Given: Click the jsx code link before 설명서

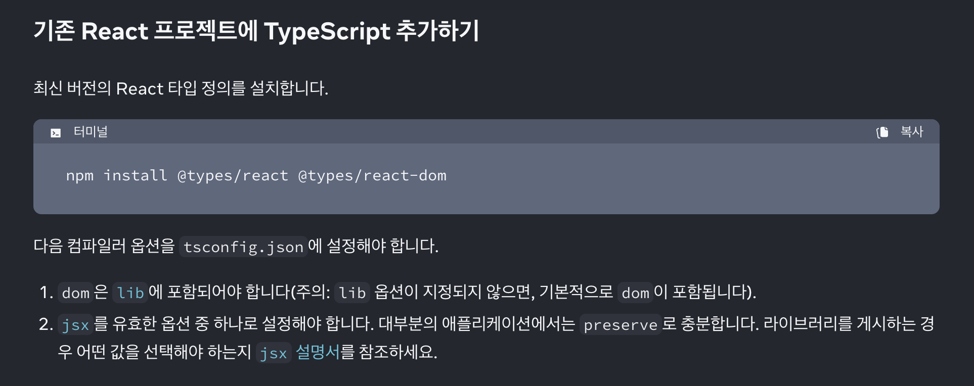Looking at the screenshot, I should [x=274, y=353].
